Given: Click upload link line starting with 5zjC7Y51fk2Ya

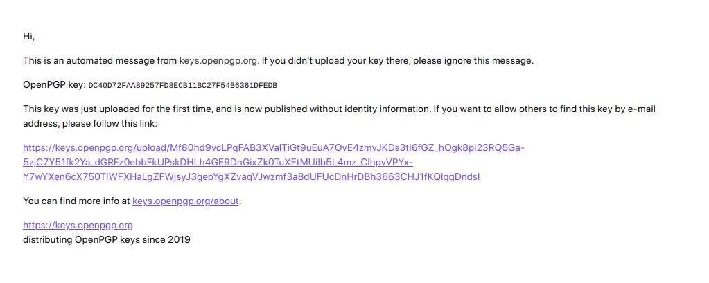Looking at the screenshot, I should (x=218, y=162).
